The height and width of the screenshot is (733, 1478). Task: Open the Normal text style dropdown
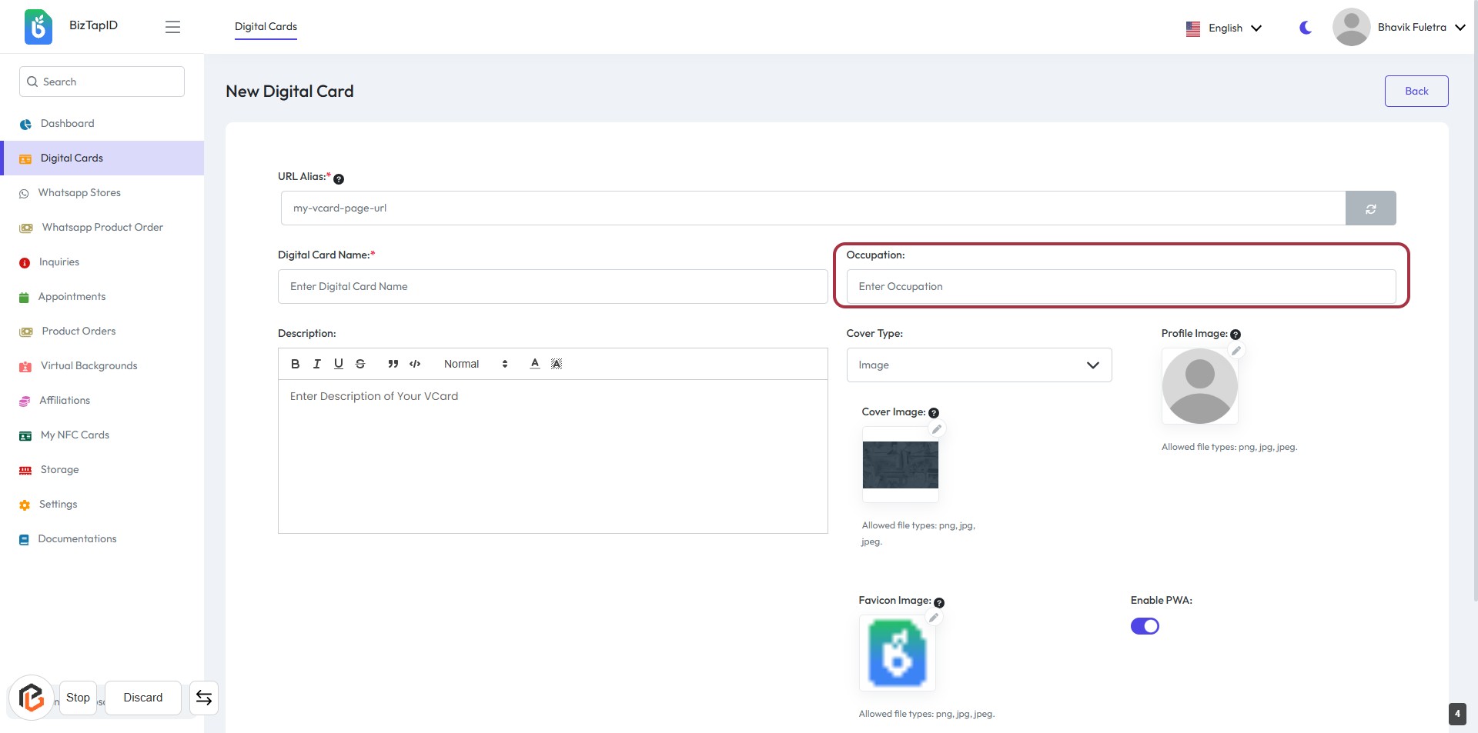coord(475,364)
